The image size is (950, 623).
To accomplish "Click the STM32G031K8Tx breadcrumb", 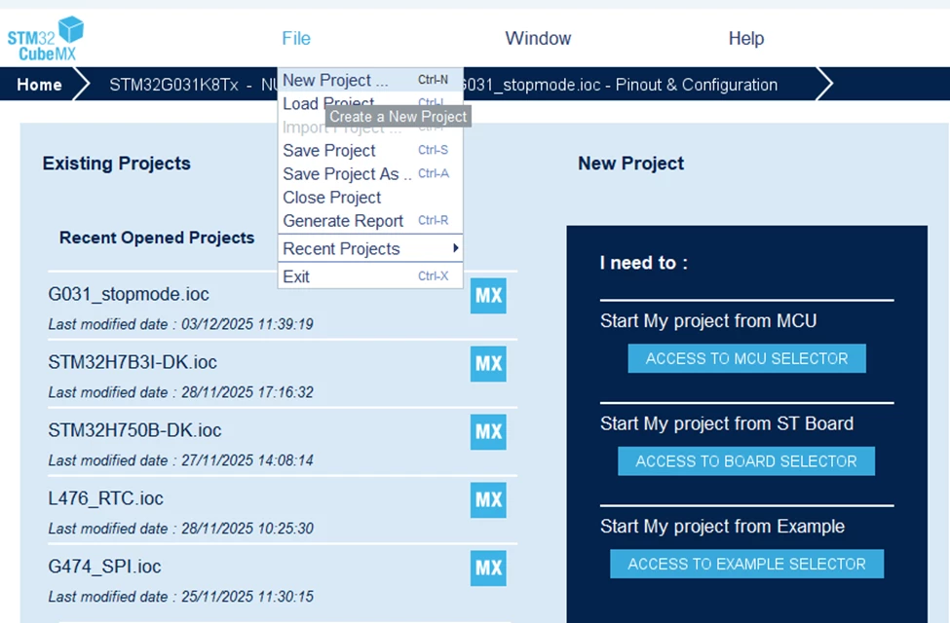I will (173, 84).
